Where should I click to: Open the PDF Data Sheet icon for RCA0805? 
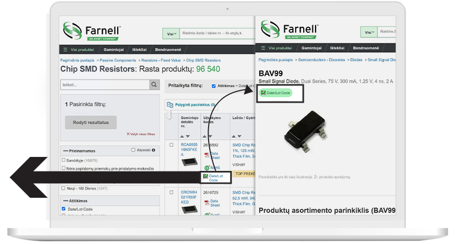206,156
